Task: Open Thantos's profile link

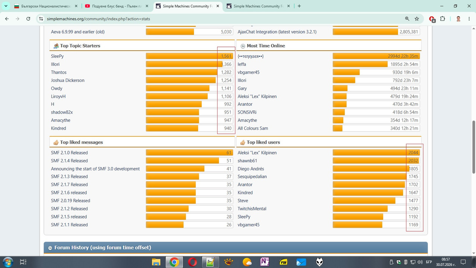Action: (59, 72)
